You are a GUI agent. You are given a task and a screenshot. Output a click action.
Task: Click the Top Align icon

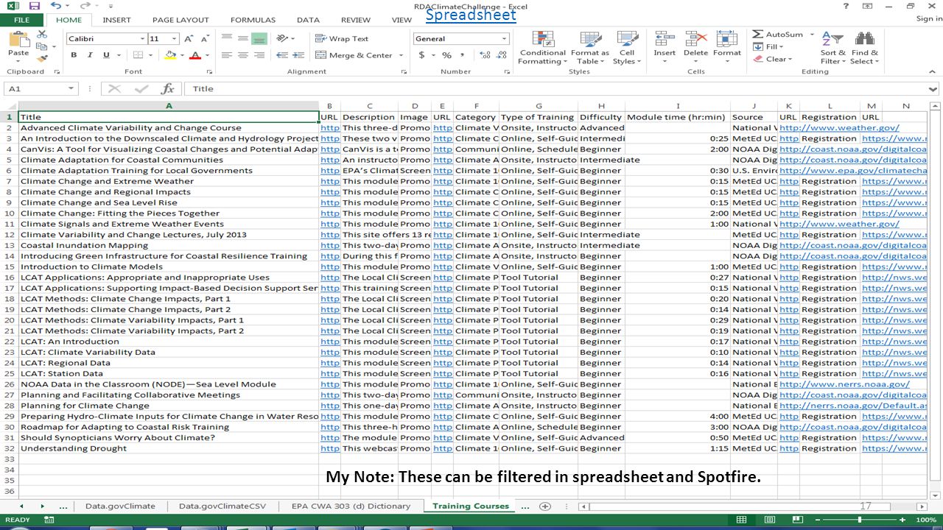click(x=227, y=38)
